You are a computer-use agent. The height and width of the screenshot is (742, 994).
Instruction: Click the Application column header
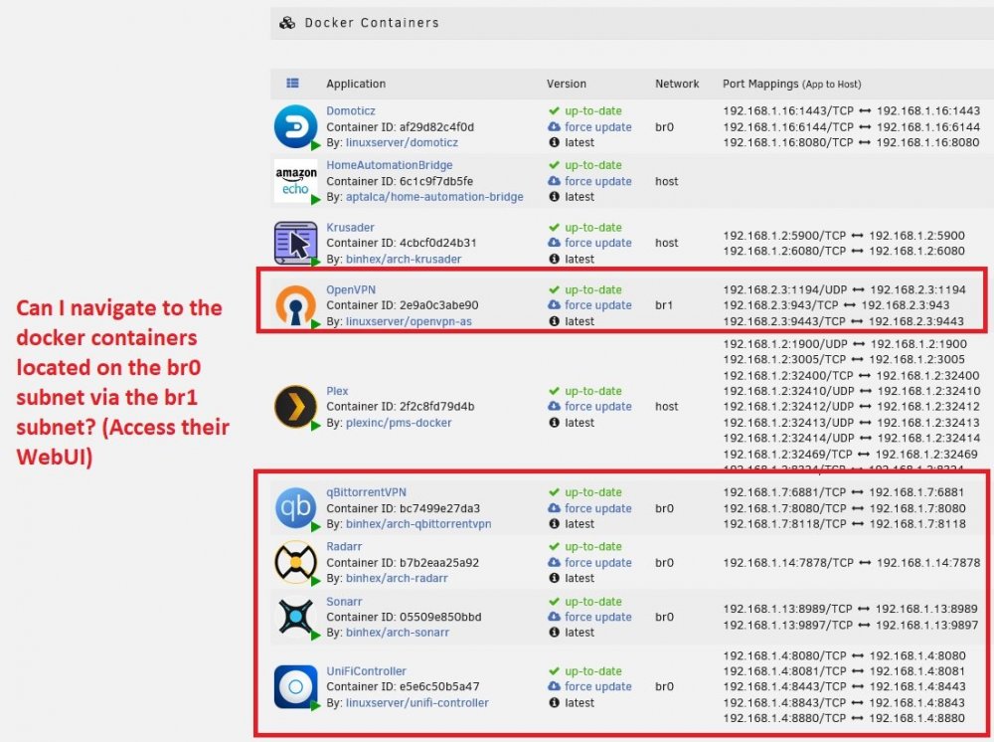[x=356, y=84]
